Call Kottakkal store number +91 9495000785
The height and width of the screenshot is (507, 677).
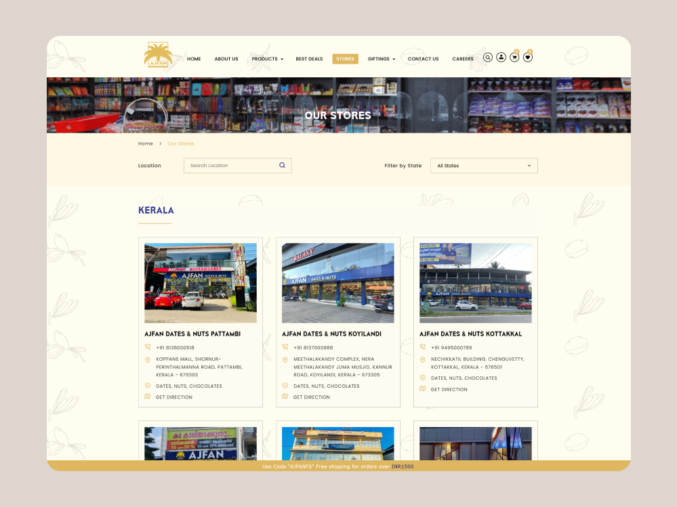pos(451,347)
